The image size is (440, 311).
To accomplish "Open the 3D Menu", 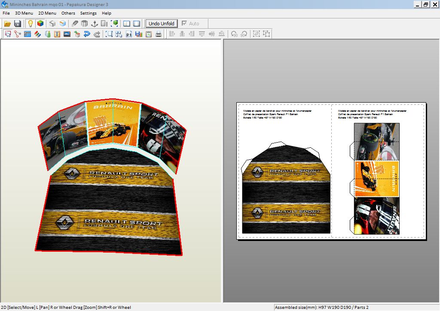I will [x=24, y=13].
